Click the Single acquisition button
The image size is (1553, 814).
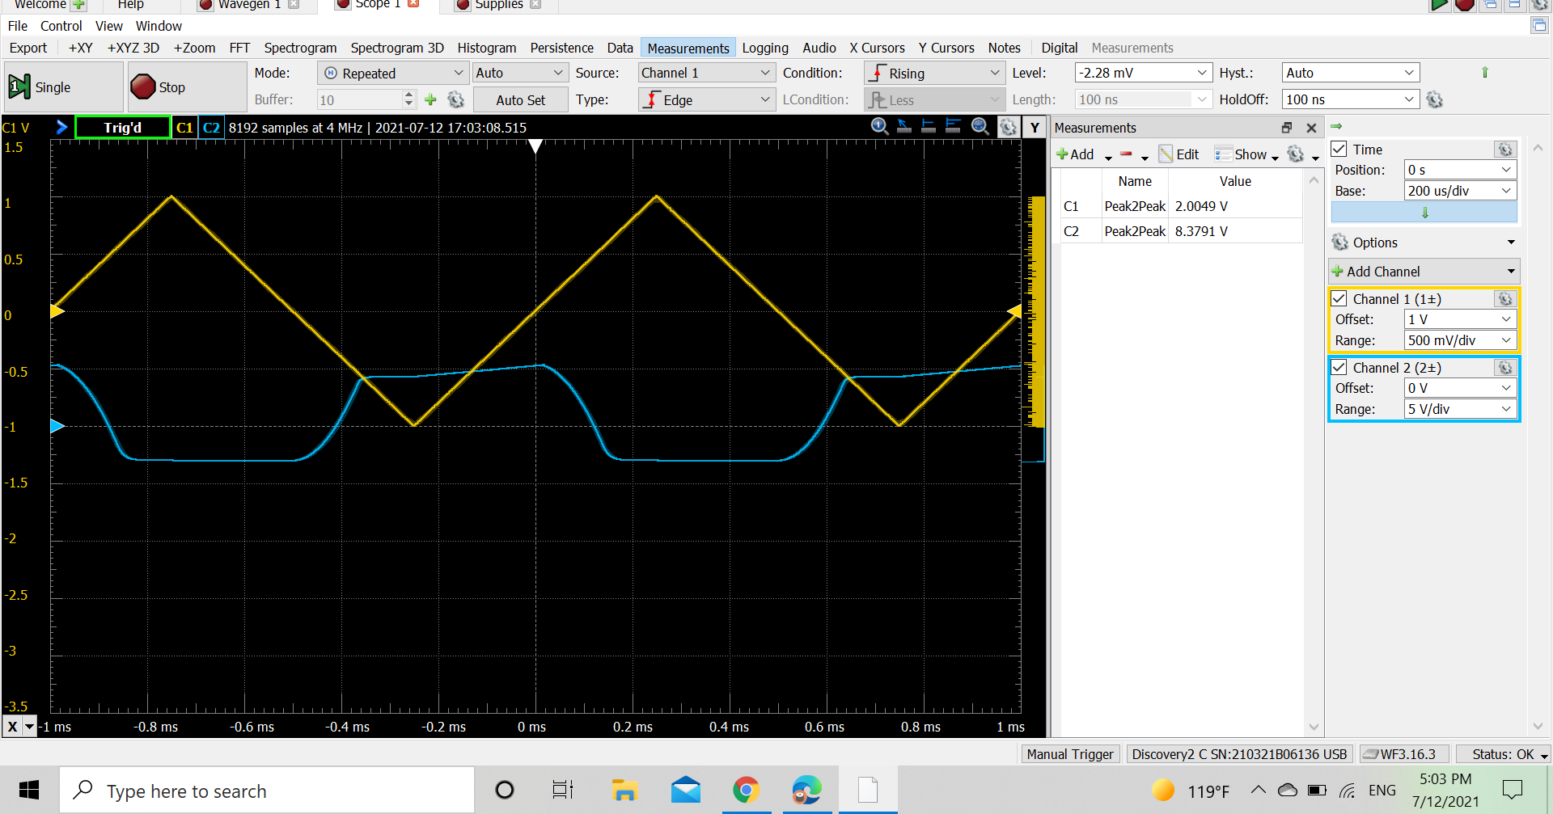[63, 87]
